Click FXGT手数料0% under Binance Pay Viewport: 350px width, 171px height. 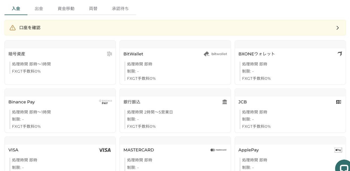(x=26, y=126)
